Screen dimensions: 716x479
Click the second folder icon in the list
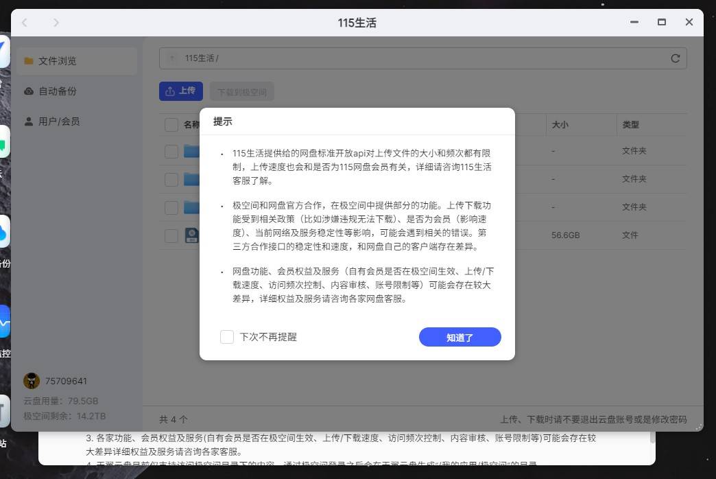pos(192,179)
